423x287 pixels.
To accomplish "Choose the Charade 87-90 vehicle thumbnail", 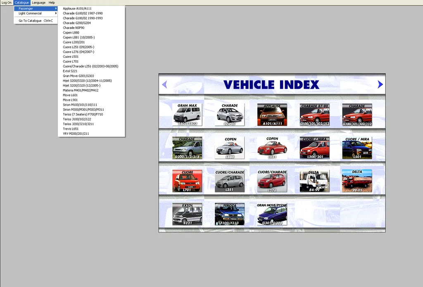I will pyautogui.click(x=314, y=115).
